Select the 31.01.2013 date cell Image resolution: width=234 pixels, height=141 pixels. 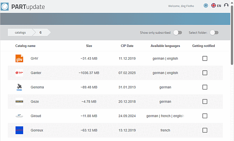127,87
